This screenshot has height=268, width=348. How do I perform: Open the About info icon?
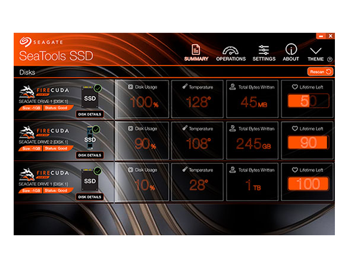pos(291,49)
